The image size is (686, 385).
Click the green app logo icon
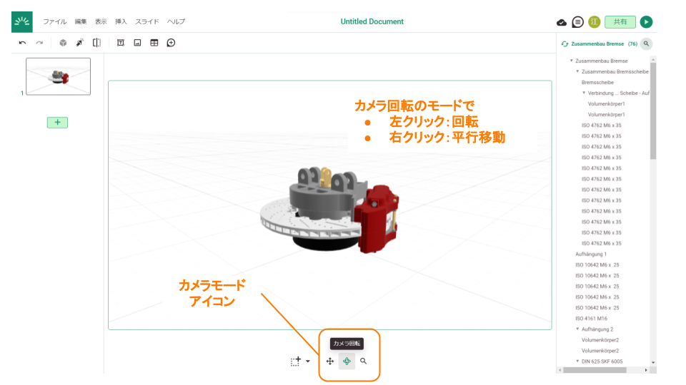click(22, 22)
